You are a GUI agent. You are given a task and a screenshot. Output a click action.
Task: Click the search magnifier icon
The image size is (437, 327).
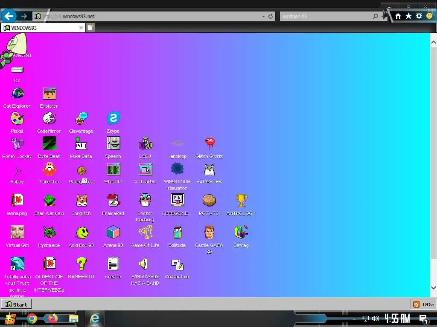click(376, 17)
